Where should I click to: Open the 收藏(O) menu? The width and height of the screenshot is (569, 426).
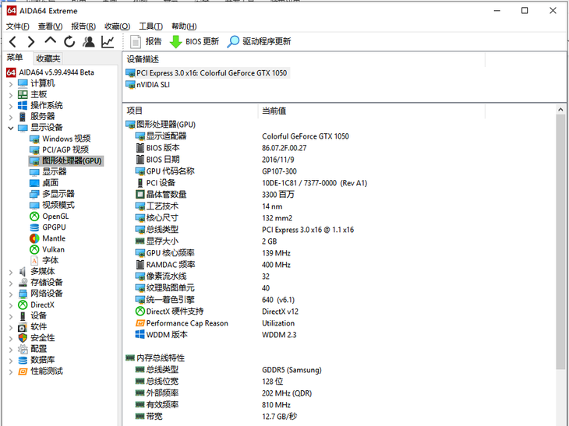click(117, 26)
